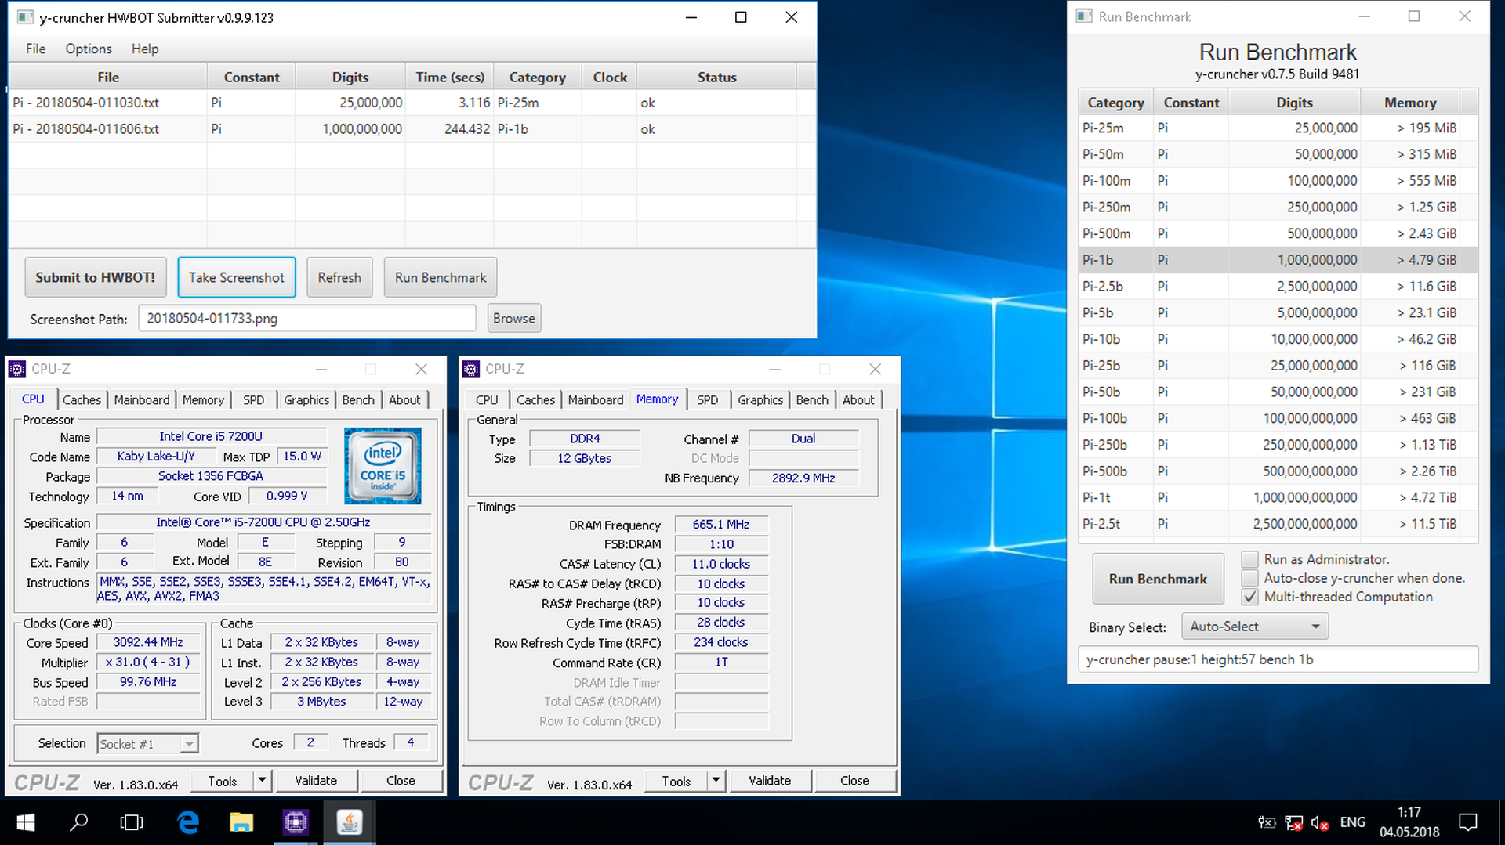Click Validate in left CPU-Z

(316, 781)
